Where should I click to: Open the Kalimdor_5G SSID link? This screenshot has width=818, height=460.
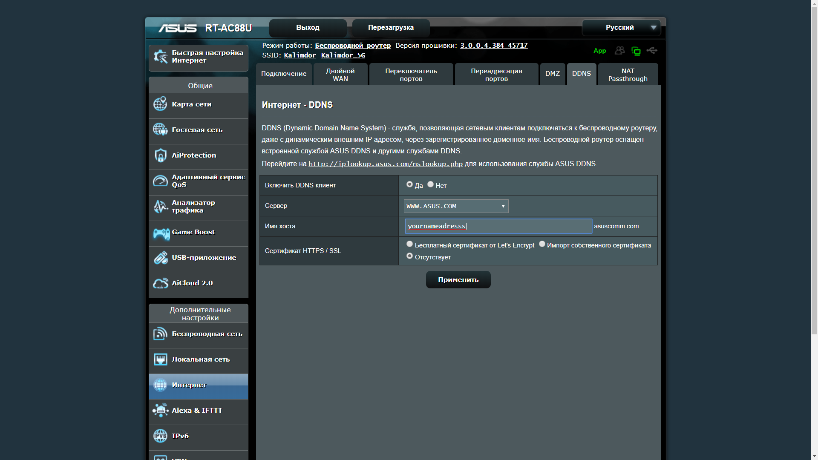pyautogui.click(x=343, y=55)
